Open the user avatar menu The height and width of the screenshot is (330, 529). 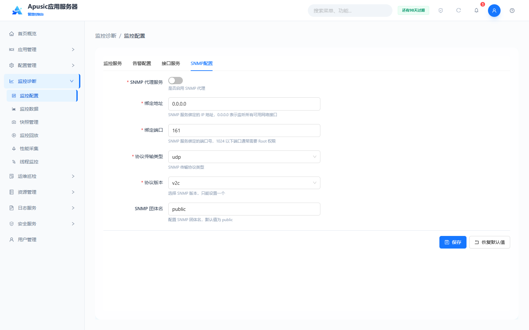[x=494, y=11]
